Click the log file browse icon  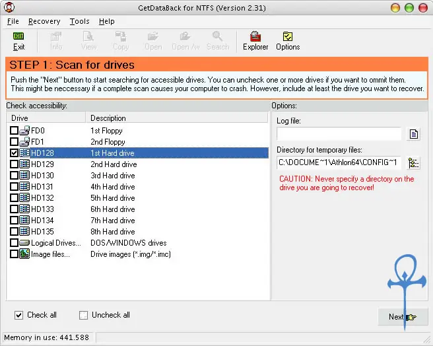(413, 134)
